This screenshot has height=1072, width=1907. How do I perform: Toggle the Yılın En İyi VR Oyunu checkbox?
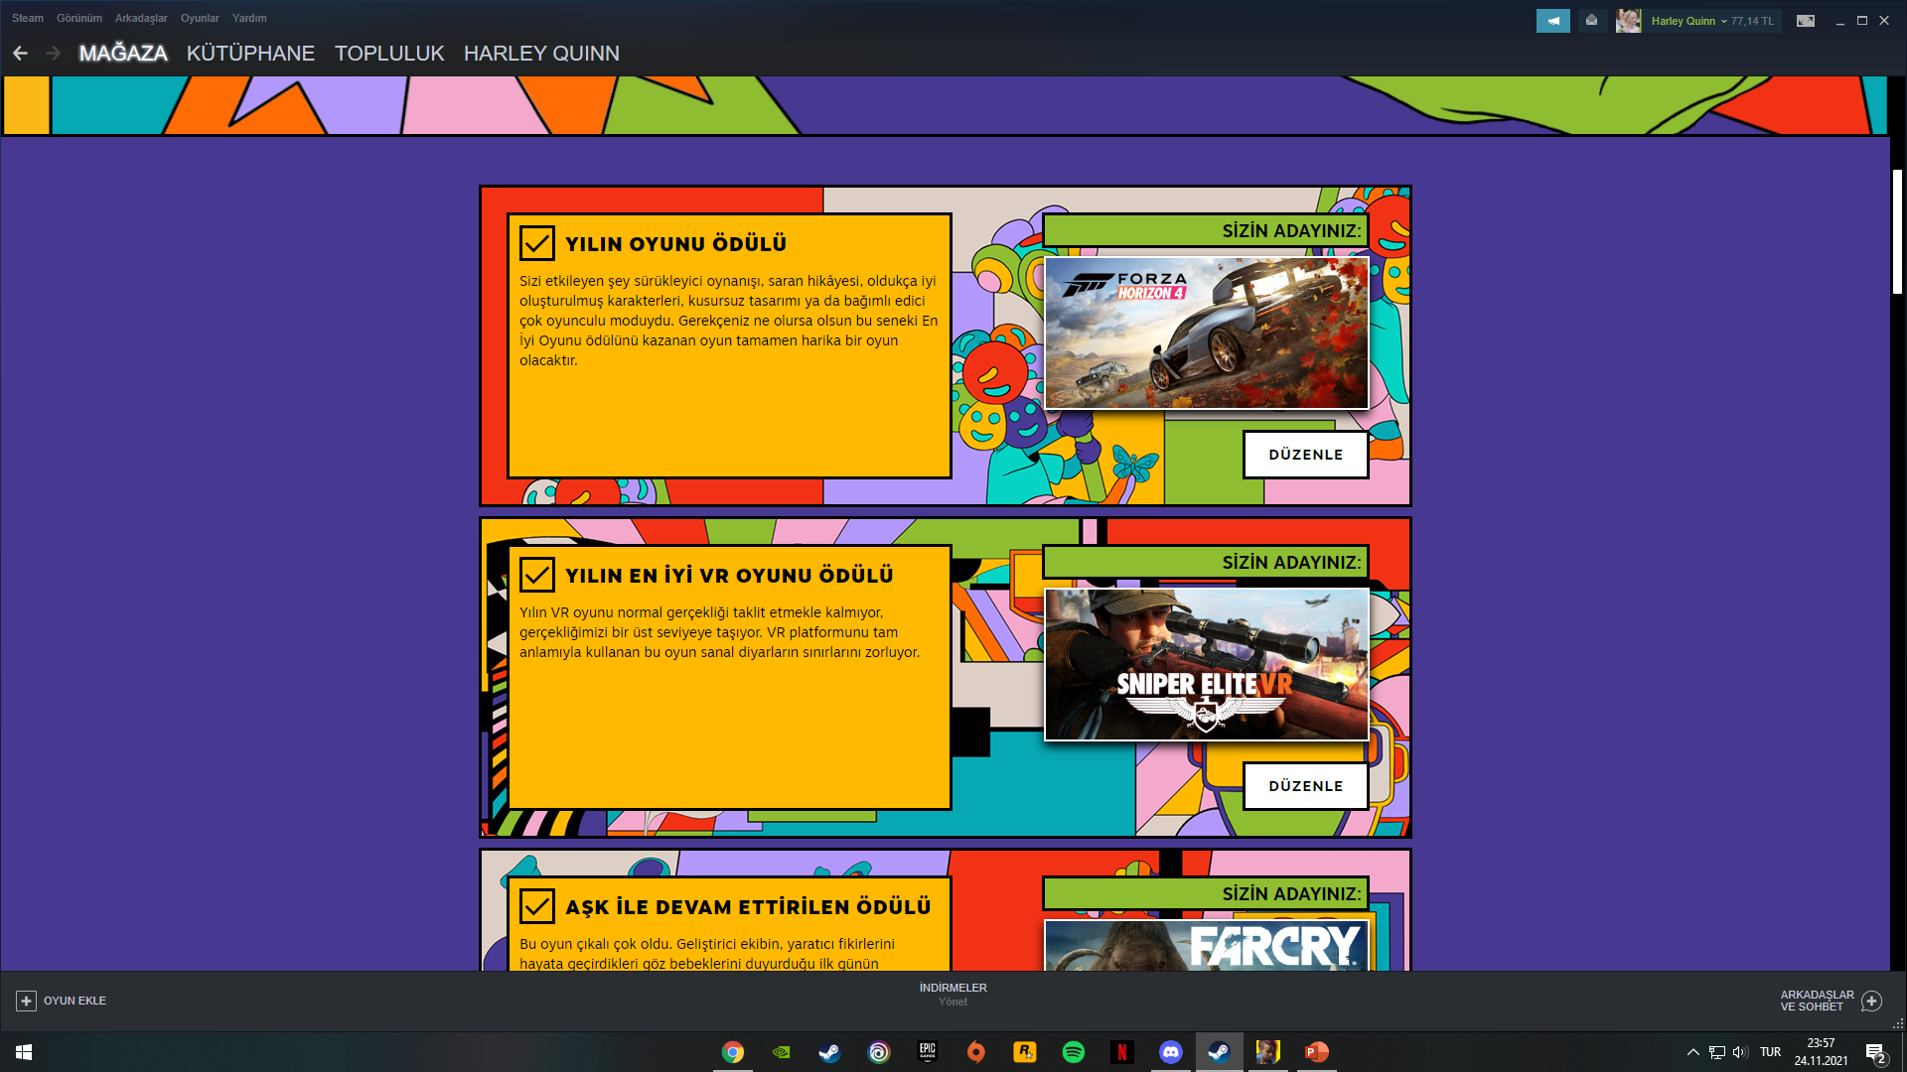[537, 575]
